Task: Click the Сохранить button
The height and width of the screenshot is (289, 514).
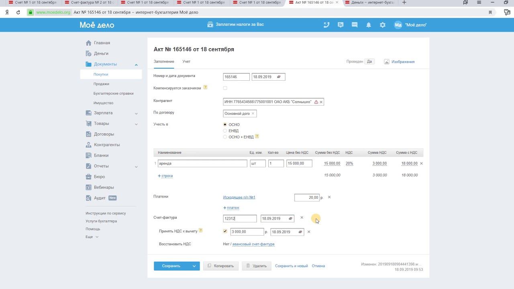Action: click(171, 266)
